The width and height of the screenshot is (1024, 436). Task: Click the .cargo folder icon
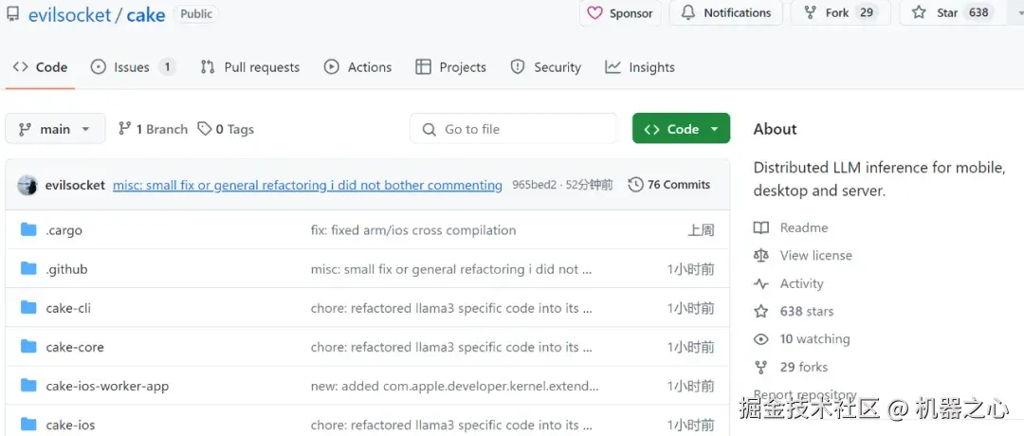(x=28, y=229)
